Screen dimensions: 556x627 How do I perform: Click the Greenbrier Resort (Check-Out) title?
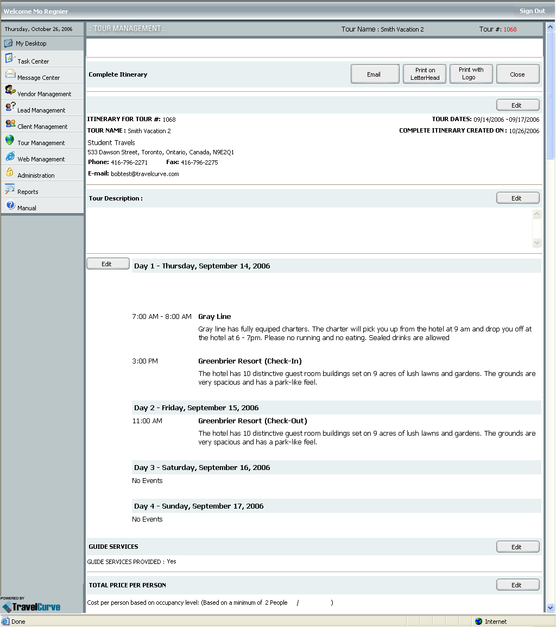(252, 421)
